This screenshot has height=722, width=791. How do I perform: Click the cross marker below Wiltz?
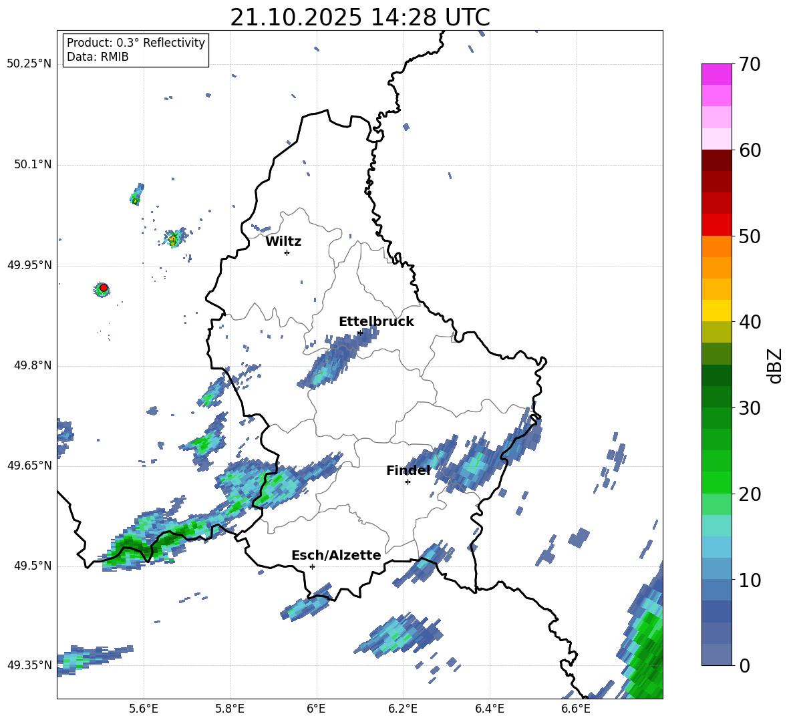point(287,252)
